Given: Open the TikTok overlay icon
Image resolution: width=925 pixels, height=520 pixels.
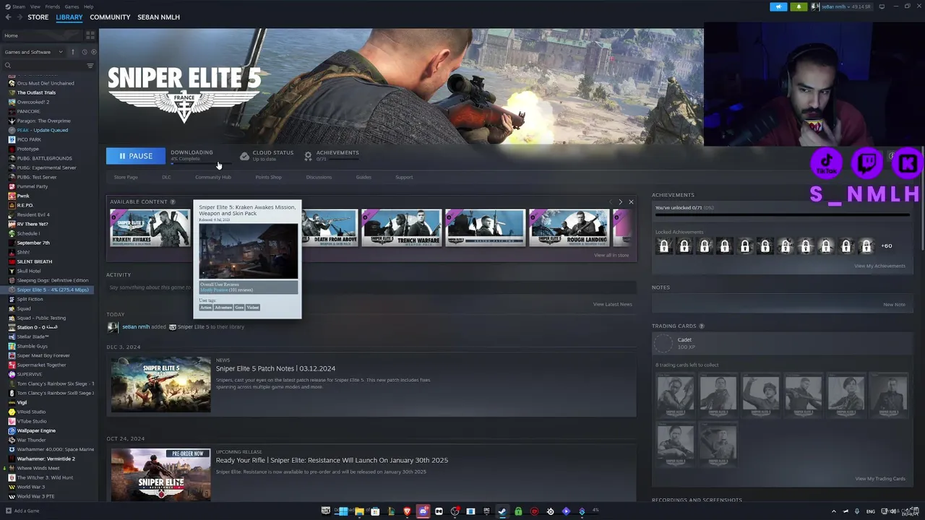Looking at the screenshot, I should pyautogui.click(x=827, y=162).
